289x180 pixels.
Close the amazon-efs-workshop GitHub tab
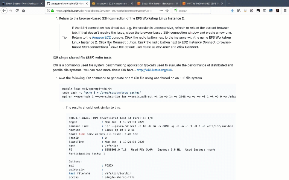87,3
